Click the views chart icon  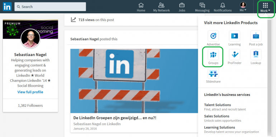(x=73, y=20)
